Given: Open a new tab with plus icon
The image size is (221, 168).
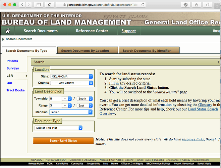Looking at the screenshot, I should [x=217, y=6].
